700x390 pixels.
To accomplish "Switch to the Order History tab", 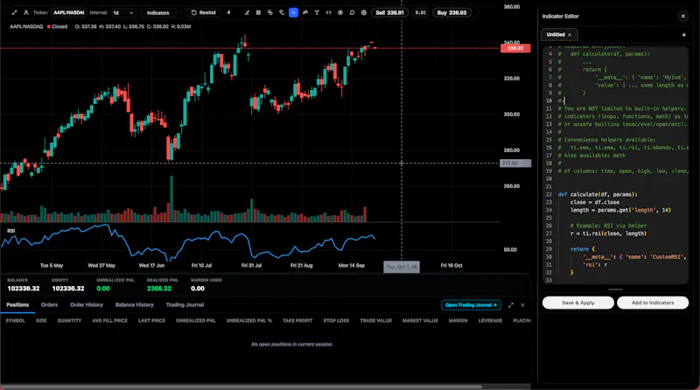I will click(x=87, y=305).
